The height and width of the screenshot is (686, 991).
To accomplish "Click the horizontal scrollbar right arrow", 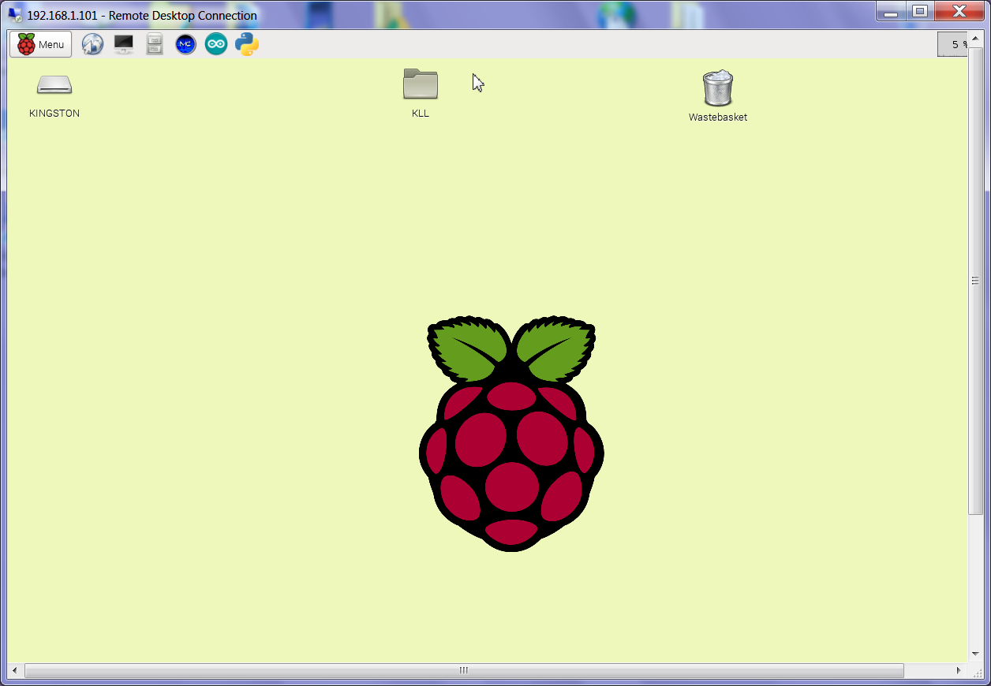I will coord(959,670).
